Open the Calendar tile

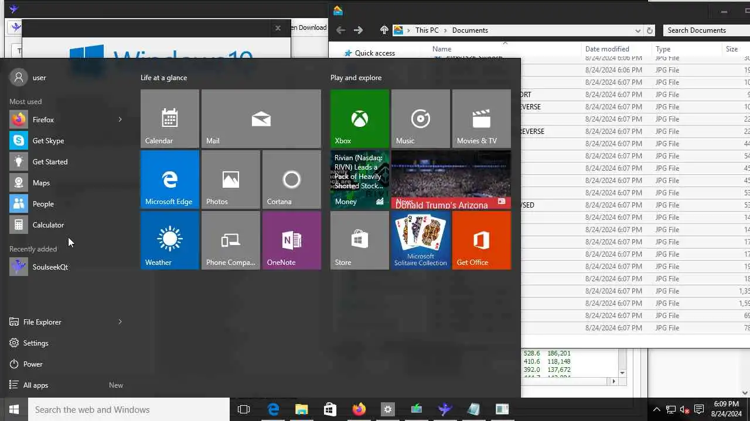coord(170,119)
